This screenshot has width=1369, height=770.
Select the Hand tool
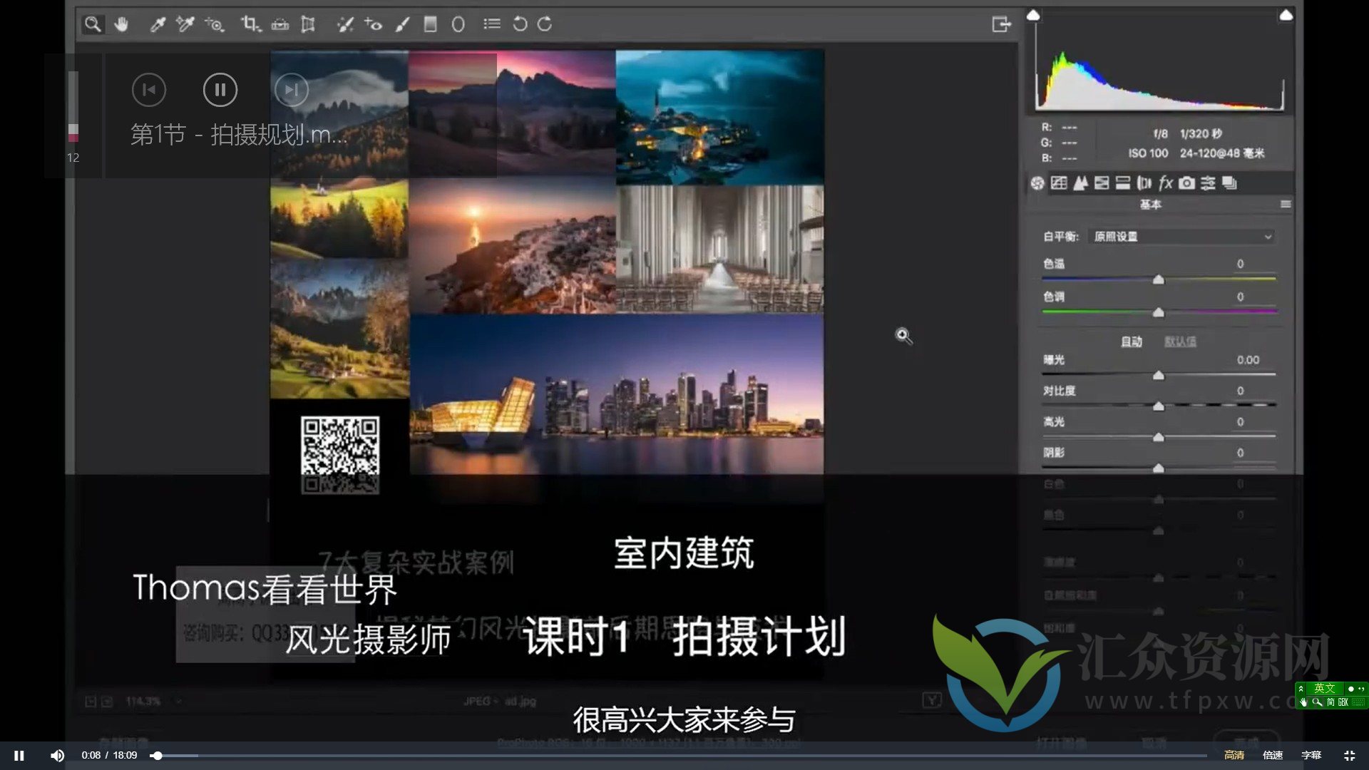click(121, 24)
